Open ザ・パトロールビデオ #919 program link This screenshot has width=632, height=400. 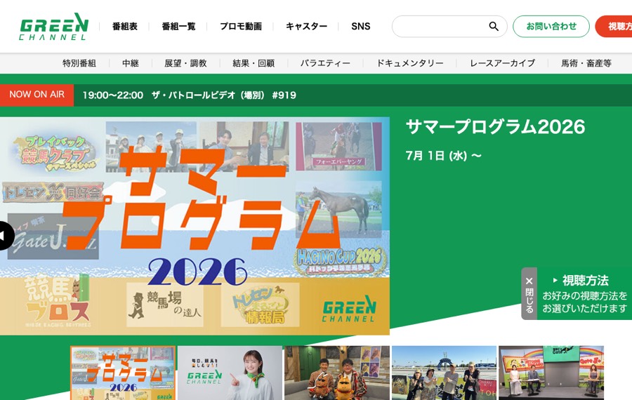pyautogui.click(x=190, y=95)
